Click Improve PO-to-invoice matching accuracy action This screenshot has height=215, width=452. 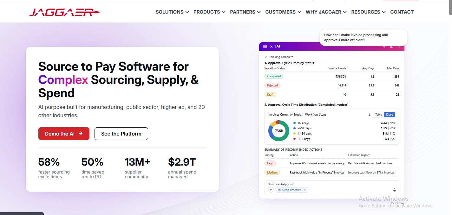point(317,163)
